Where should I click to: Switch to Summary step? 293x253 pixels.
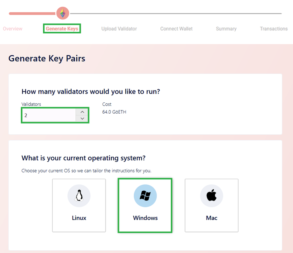[x=226, y=29]
